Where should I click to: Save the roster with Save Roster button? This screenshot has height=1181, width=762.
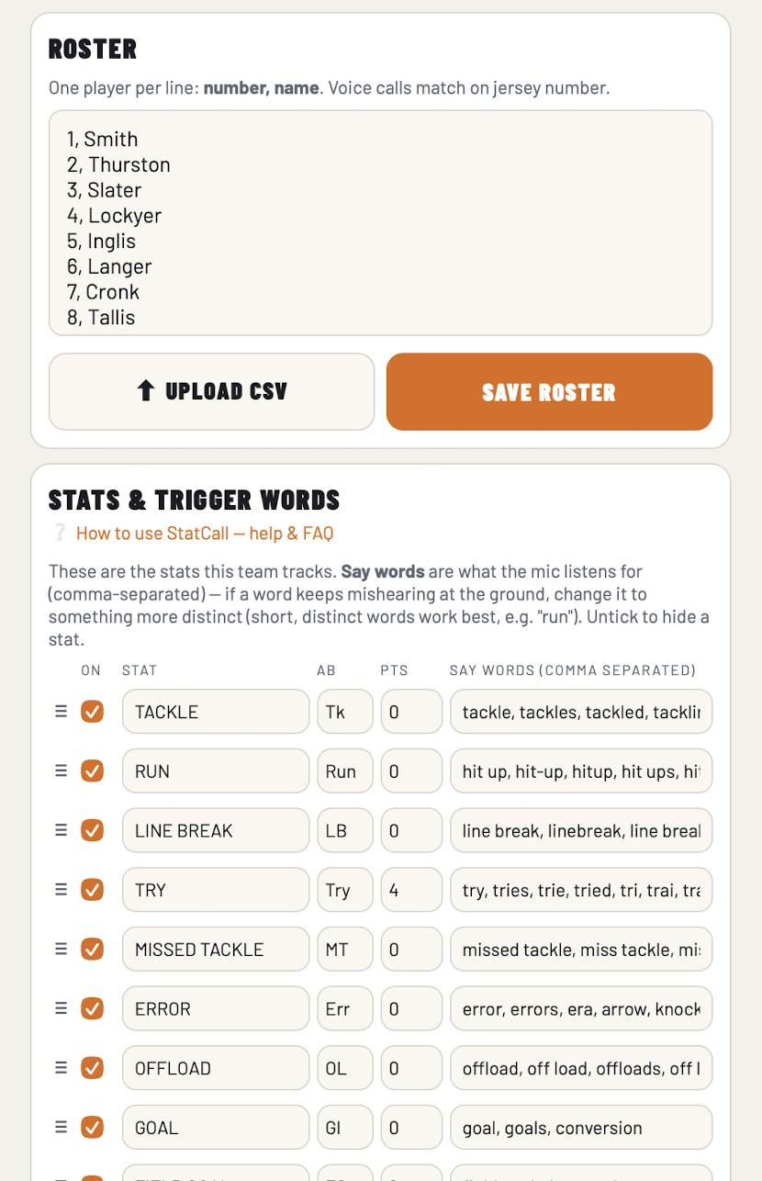pos(549,392)
